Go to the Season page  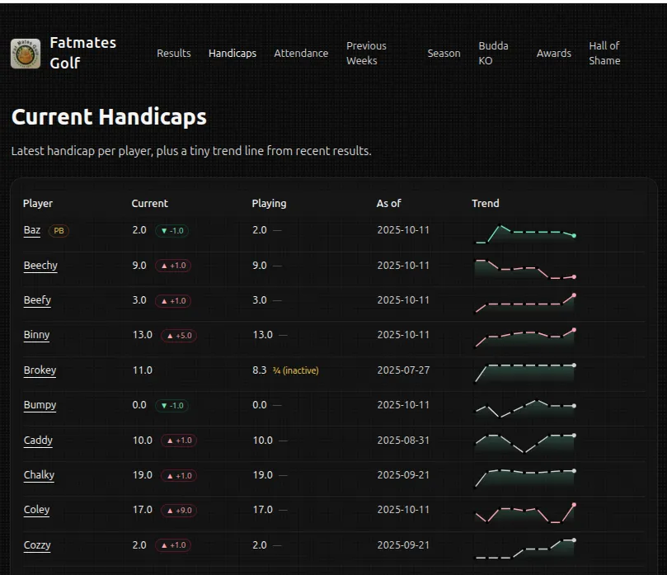(444, 54)
